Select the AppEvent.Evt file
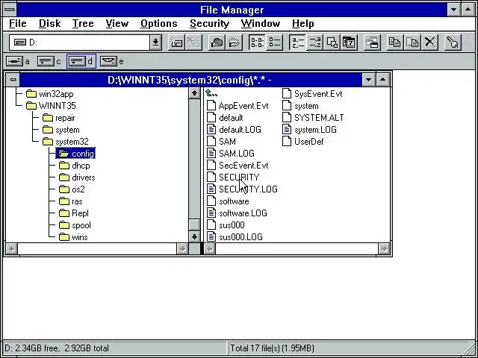The image size is (478, 358). click(x=238, y=106)
